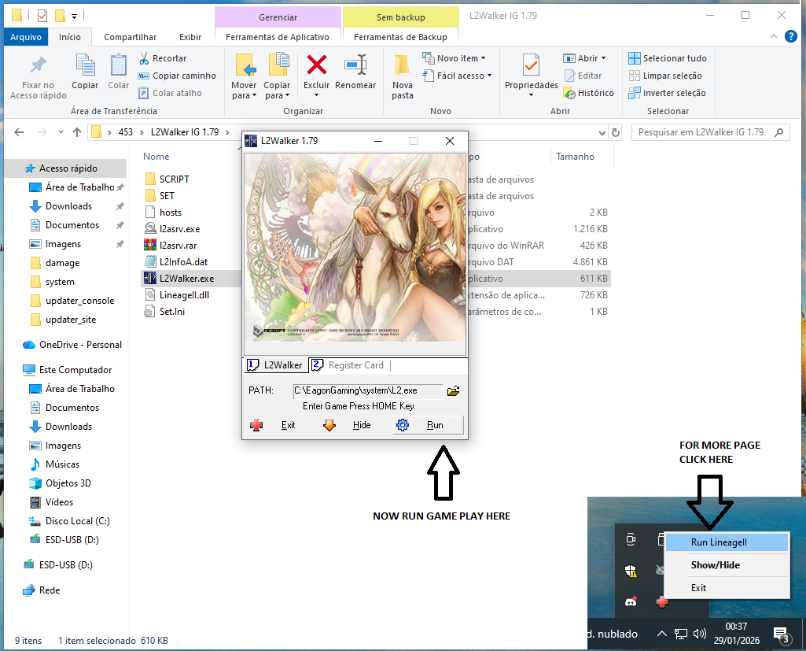Open Downloads under Acesso rápido
This screenshot has height=651, width=806.
coord(69,206)
